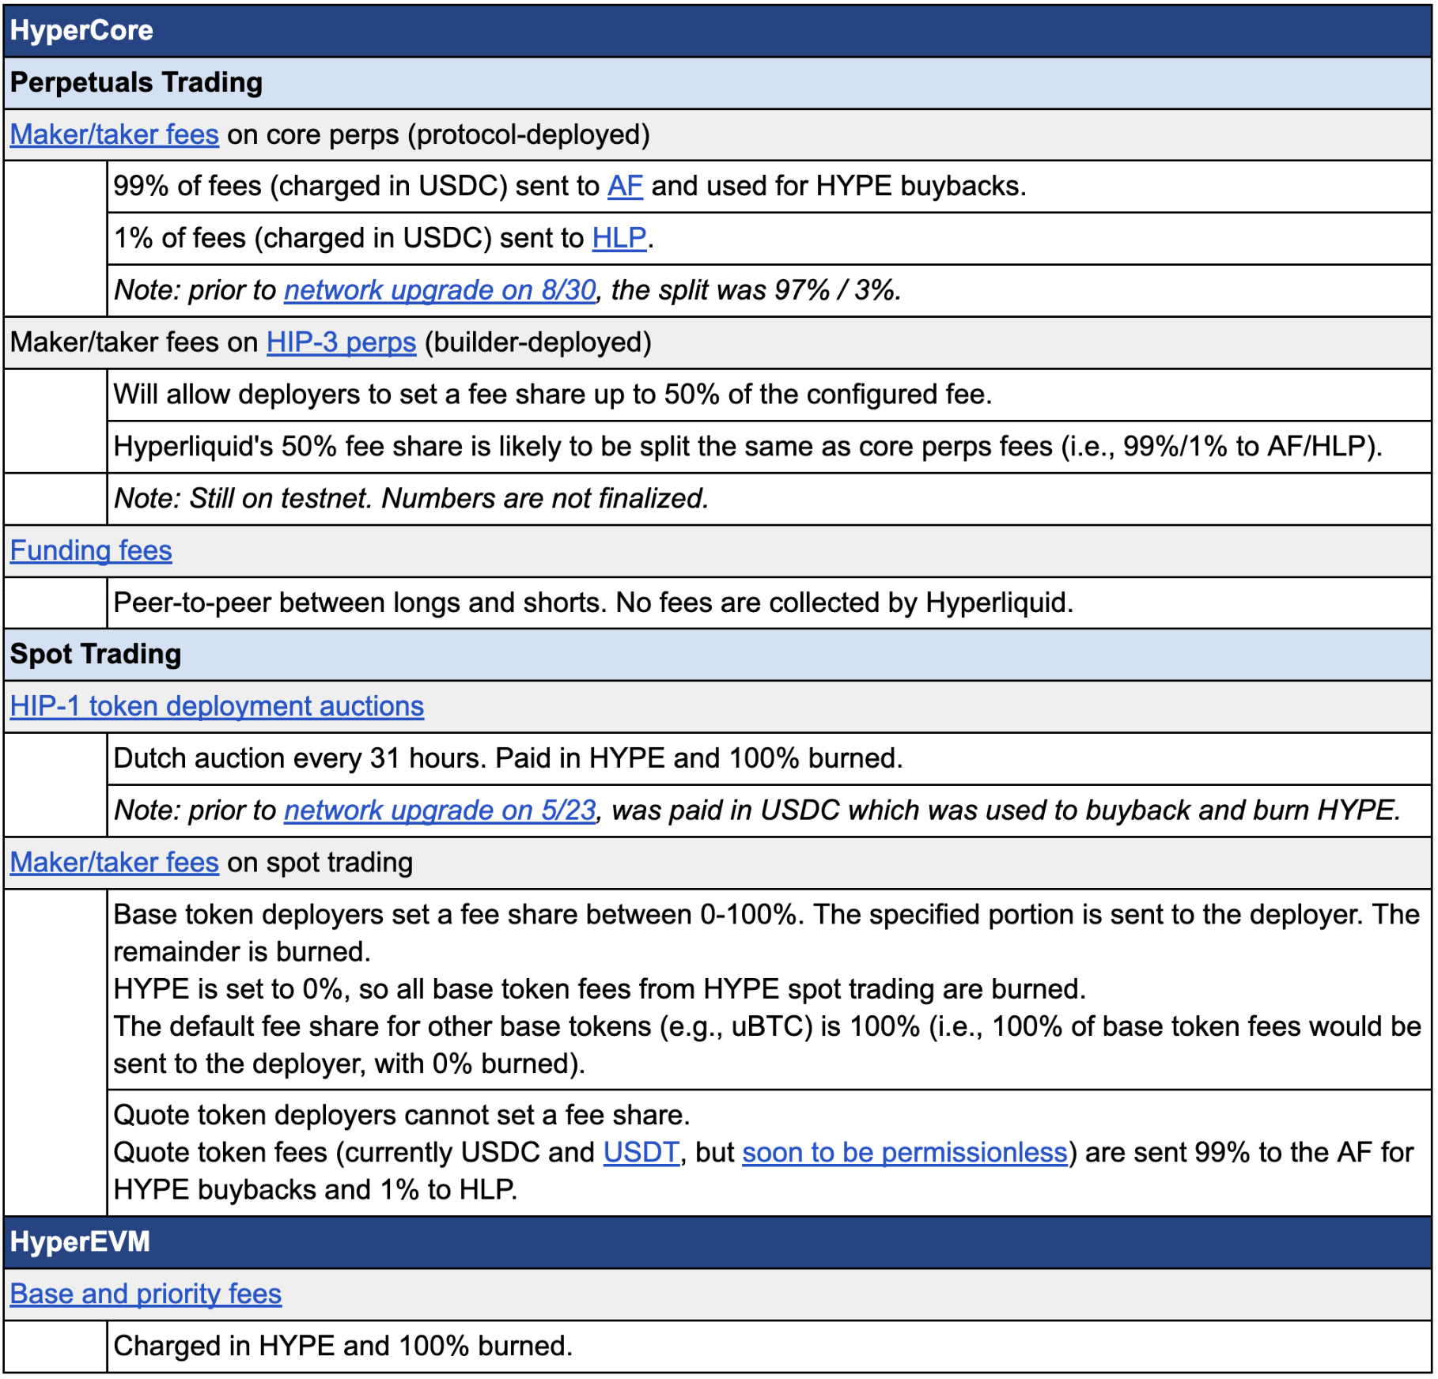
Task: Select the Spot Trading section heading
Action: (x=718, y=655)
